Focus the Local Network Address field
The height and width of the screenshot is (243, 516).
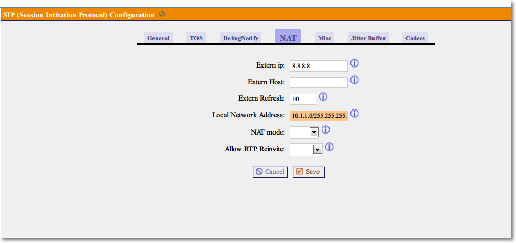(319, 116)
